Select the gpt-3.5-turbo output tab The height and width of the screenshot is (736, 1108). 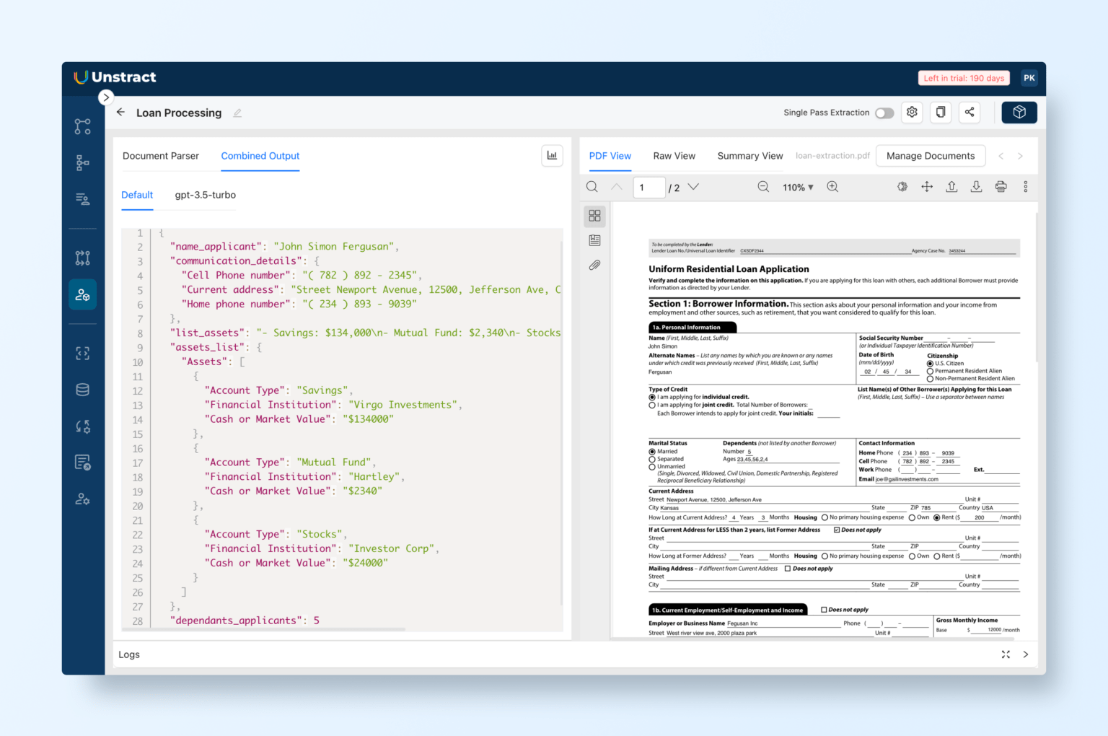[205, 195]
